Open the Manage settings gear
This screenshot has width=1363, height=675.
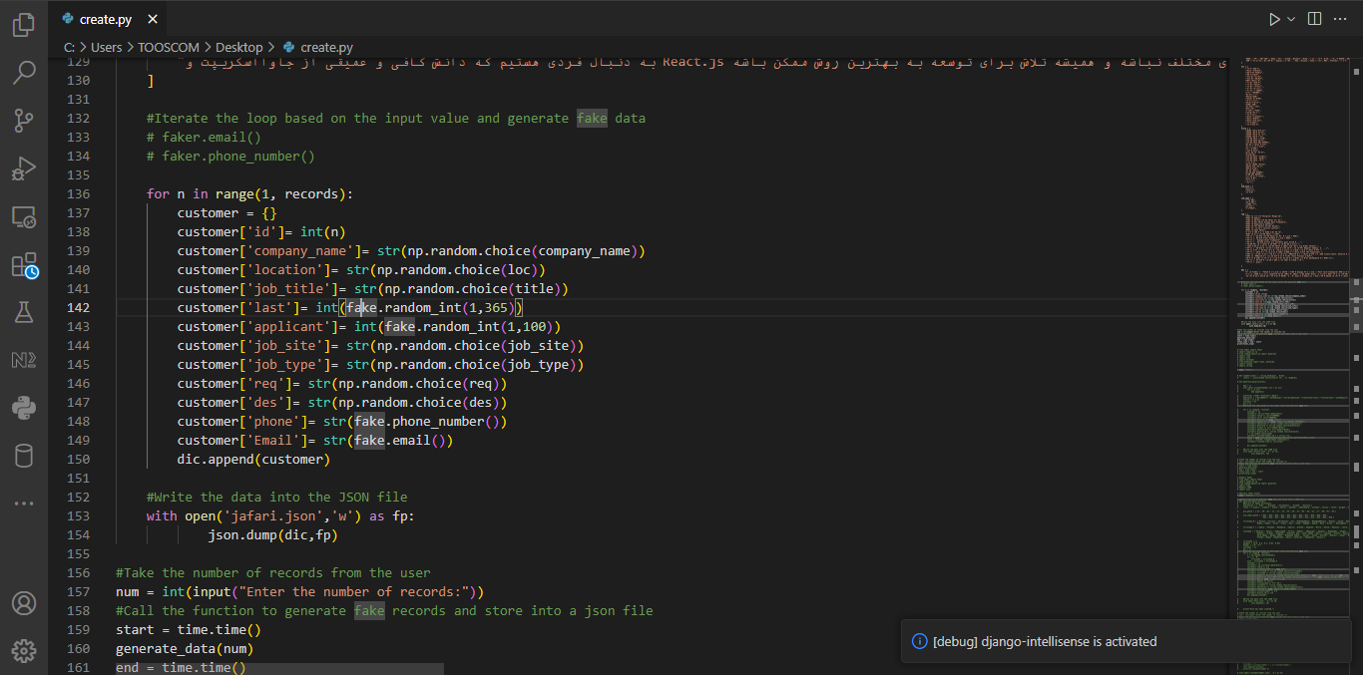[23, 650]
